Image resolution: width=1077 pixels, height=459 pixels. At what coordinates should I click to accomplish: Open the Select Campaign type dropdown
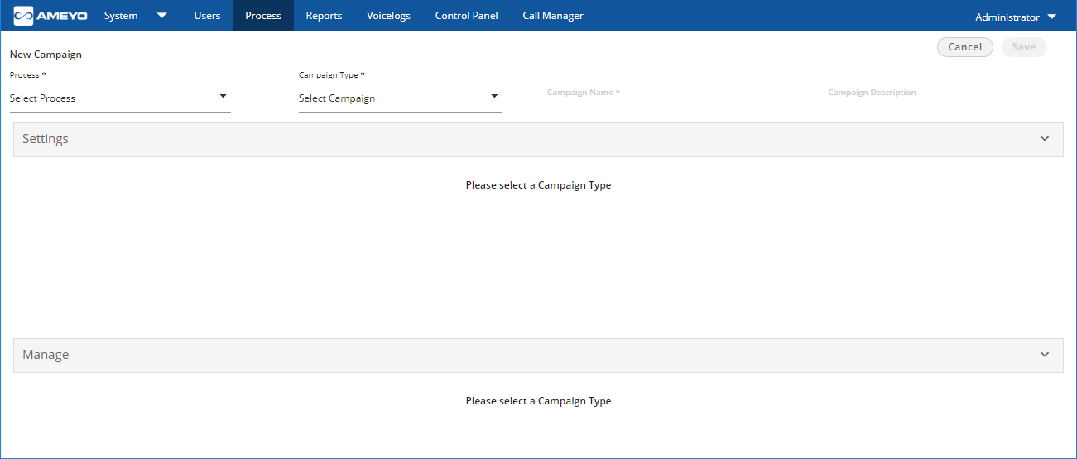coord(400,98)
